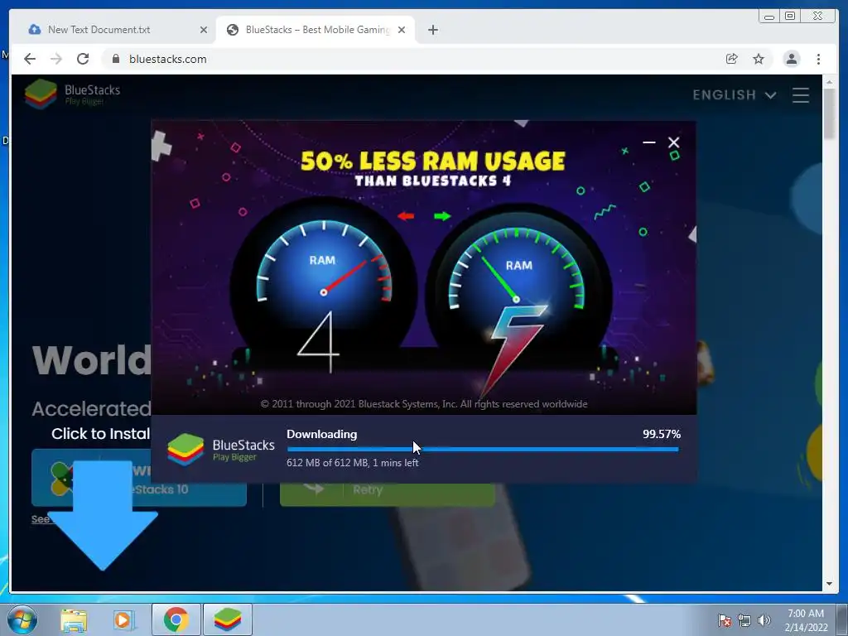Click the page vertical scrollbar thumb

(829, 113)
